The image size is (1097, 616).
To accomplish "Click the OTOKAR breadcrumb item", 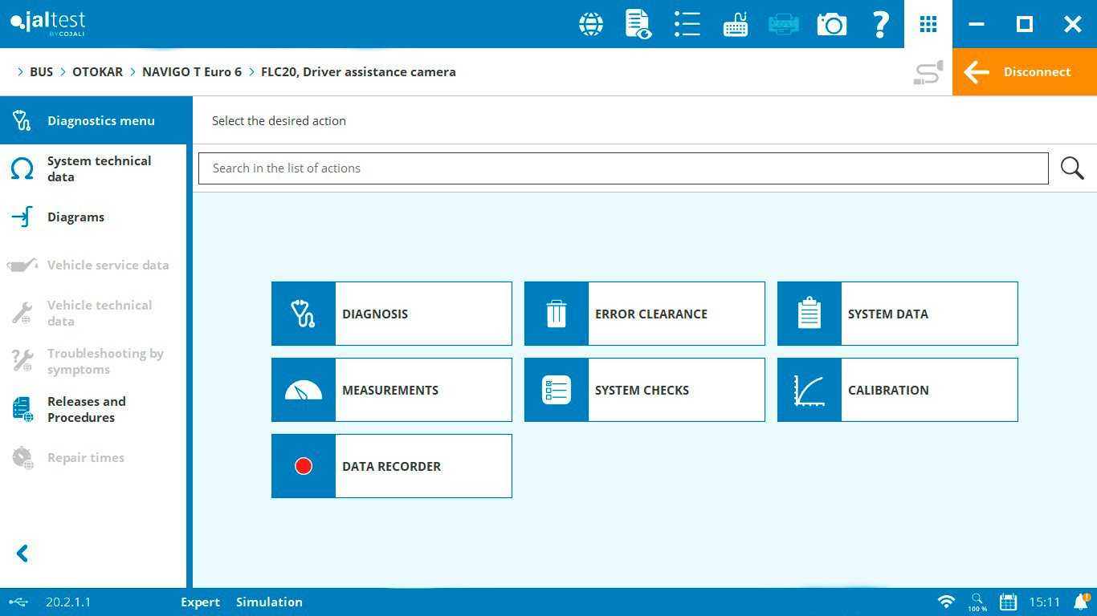I will [x=97, y=72].
